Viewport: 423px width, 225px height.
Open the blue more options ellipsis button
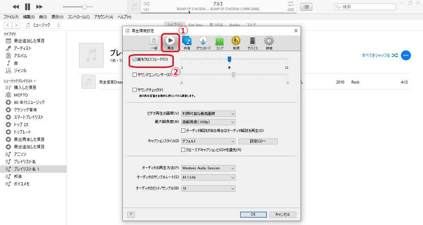(406, 55)
